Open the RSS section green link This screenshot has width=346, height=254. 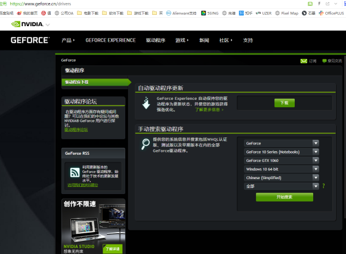click(82, 185)
